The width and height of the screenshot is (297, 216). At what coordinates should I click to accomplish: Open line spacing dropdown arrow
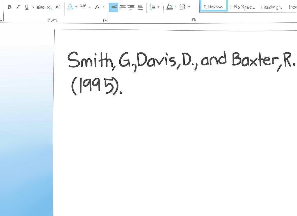(159, 7)
